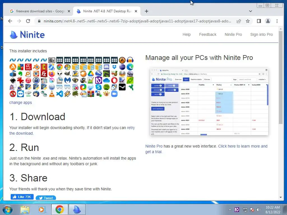The height and width of the screenshot is (215, 287).
Task: Click the KeePass padlock icon
Action: pyautogui.click(x=36, y=80)
